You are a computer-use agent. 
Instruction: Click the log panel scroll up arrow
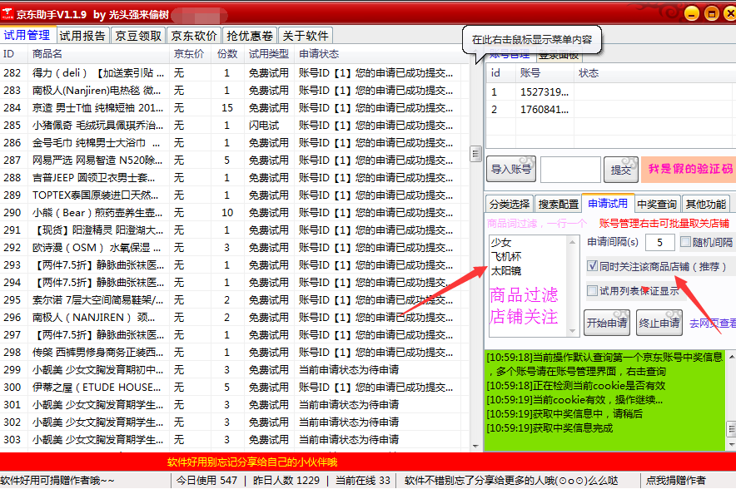(x=731, y=358)
